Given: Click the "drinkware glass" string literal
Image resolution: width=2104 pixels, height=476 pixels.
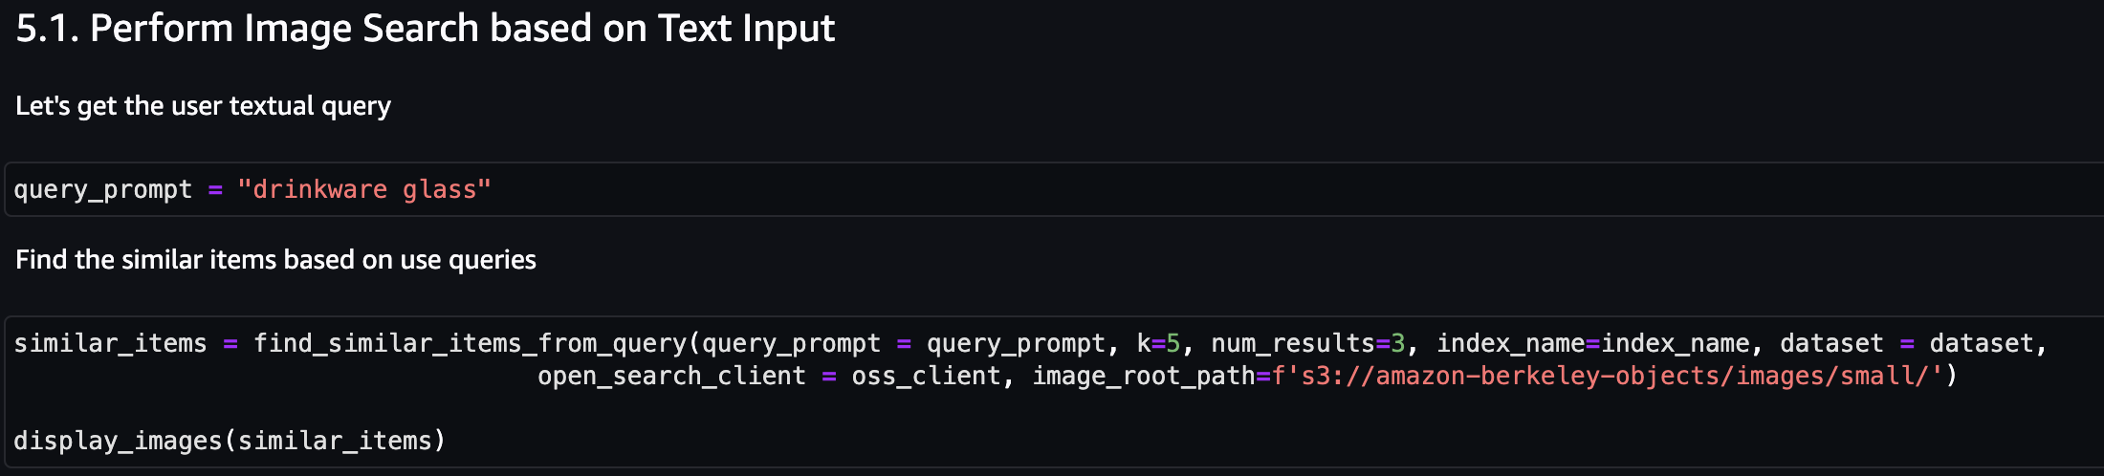Looking at the screenshot, I should click(363, 189).
